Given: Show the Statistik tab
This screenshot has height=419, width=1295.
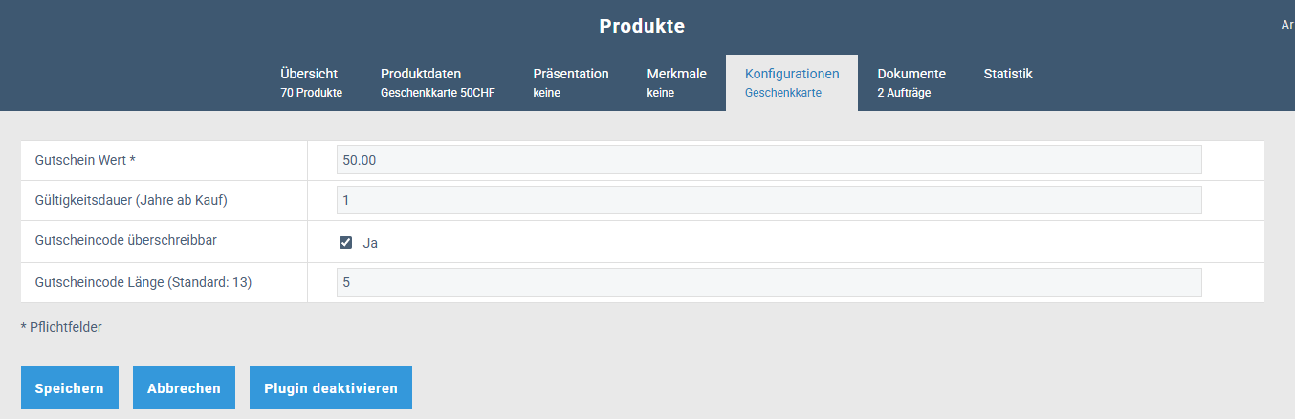Looking at the screenshot, I should point(1007,75).
